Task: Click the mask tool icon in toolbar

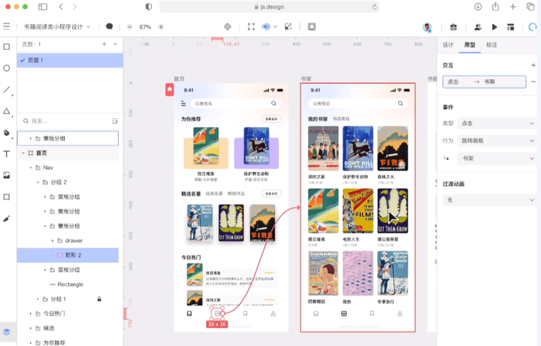Action: coord(288,26)
